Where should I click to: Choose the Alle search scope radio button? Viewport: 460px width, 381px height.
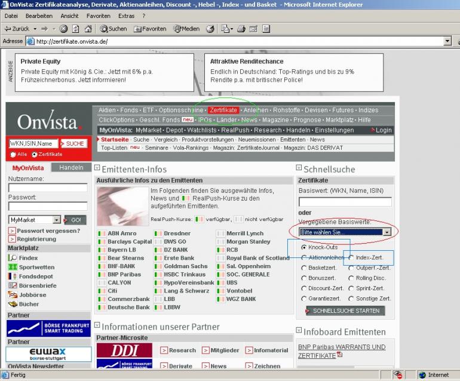pos(13,154)
